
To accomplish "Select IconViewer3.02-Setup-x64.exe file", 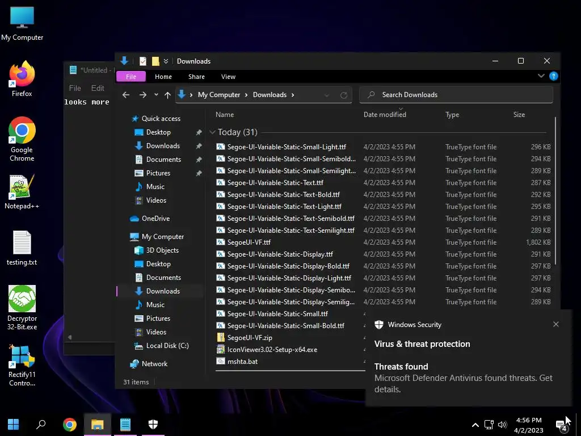I will [272, 350].
